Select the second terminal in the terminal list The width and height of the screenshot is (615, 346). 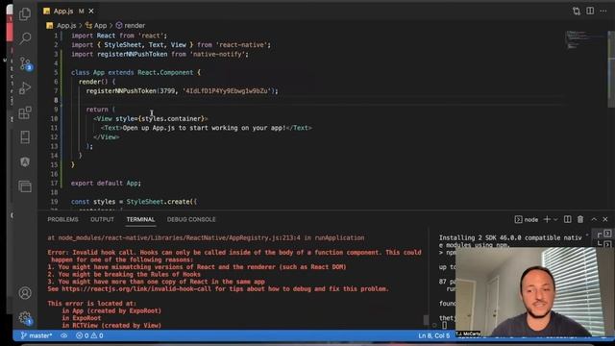pos(604,243)
